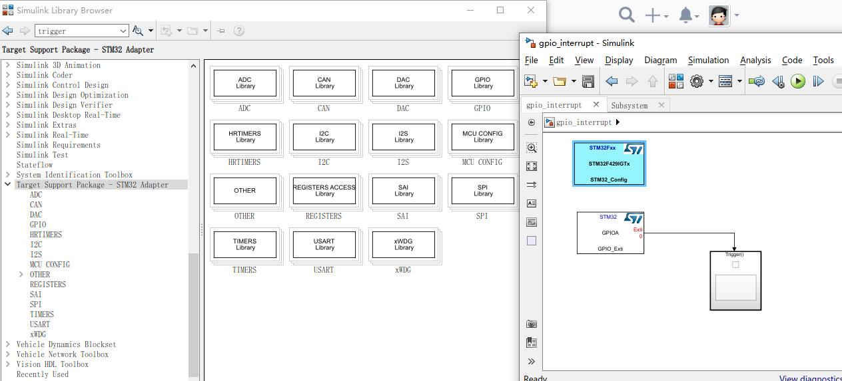Click the Update Diagram icon
The height and width of the screenshot is (381, 842).
757,81
